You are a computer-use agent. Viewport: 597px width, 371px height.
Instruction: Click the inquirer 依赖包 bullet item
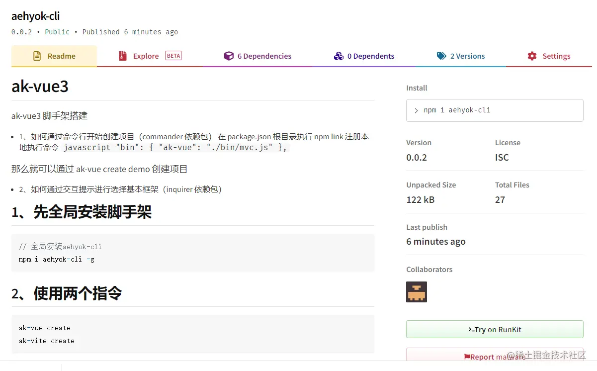[x=120, y=189]
